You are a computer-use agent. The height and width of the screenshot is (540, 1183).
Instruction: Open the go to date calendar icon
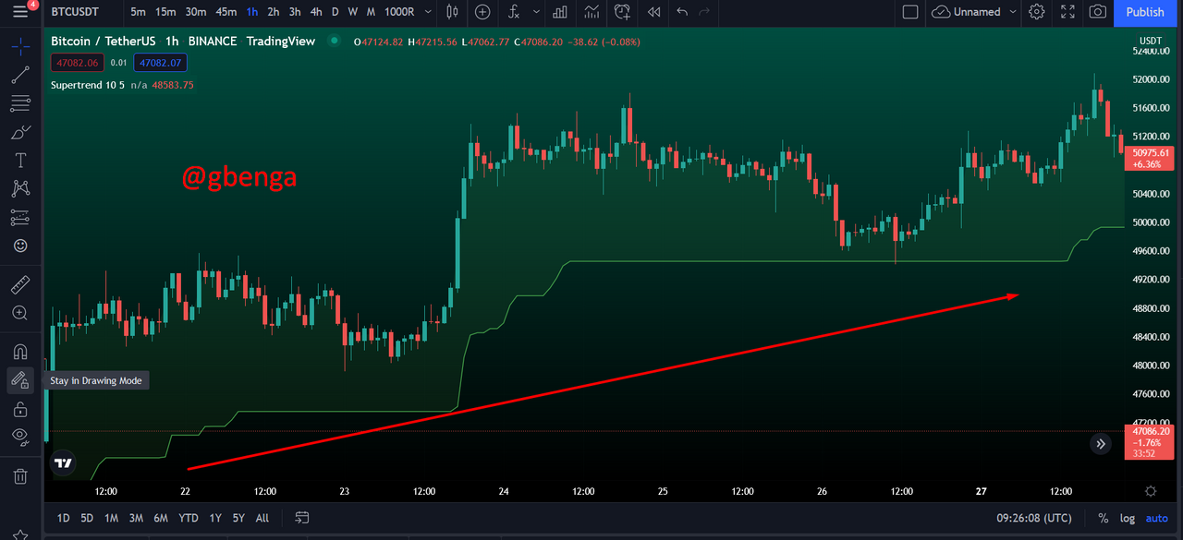tap(302, 518)
